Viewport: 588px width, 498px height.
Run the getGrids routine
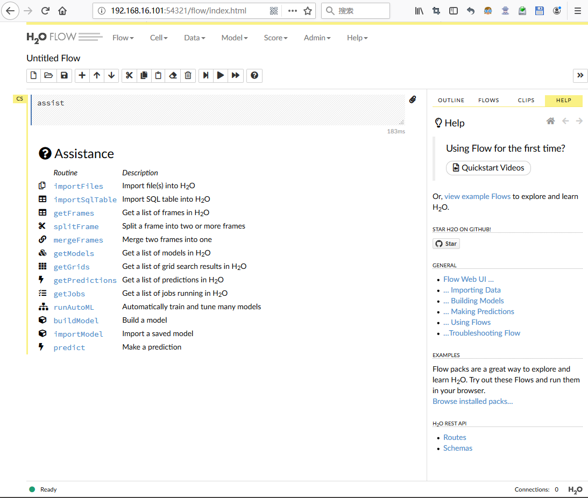coord(71,267)
